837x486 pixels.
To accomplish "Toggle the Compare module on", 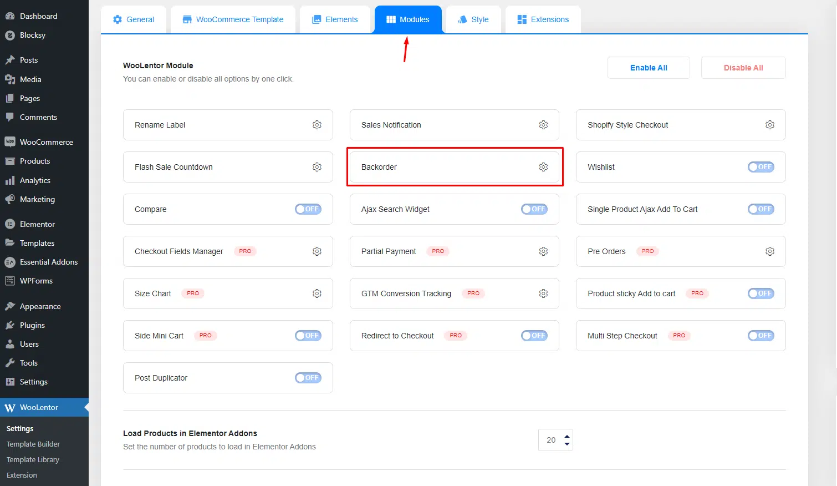I will (308, 209).
